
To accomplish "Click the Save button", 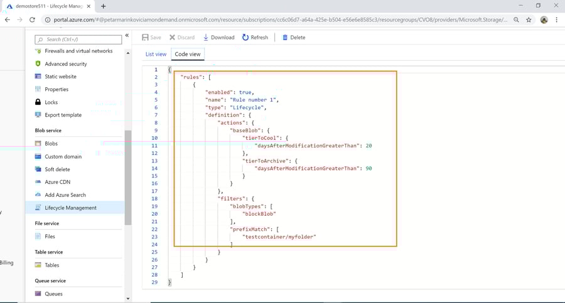I will [x=151, y=38].
